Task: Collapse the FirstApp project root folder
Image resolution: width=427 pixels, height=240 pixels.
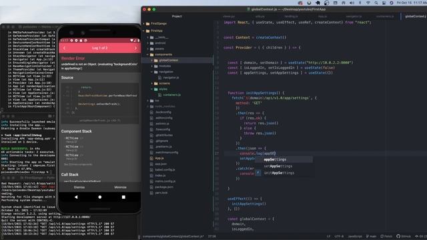Action: point(144,31)
